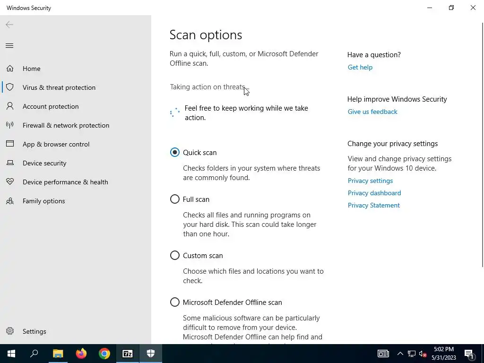Open File Explorer from the taskbar
Viewport: 484px width, 363px height.
point(58,354)
